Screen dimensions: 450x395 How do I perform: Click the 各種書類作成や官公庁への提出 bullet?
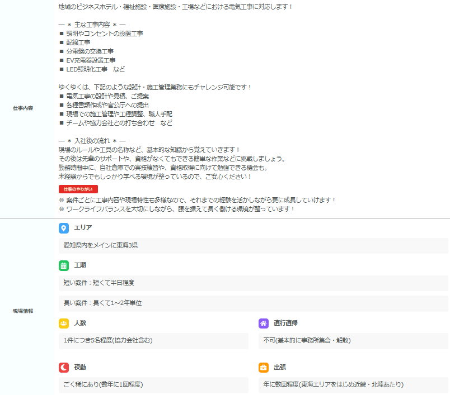pyautogui.click(x=104, y=105)
